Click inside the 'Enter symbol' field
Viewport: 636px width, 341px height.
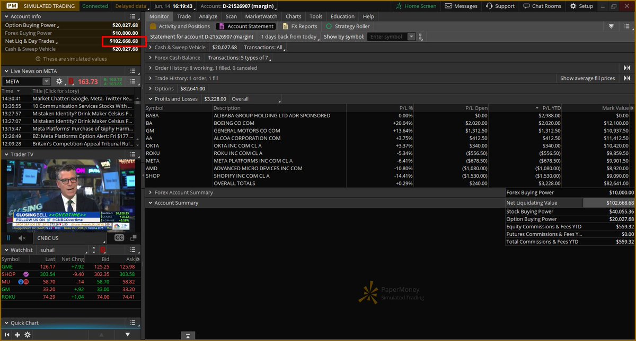pos(387,37)
